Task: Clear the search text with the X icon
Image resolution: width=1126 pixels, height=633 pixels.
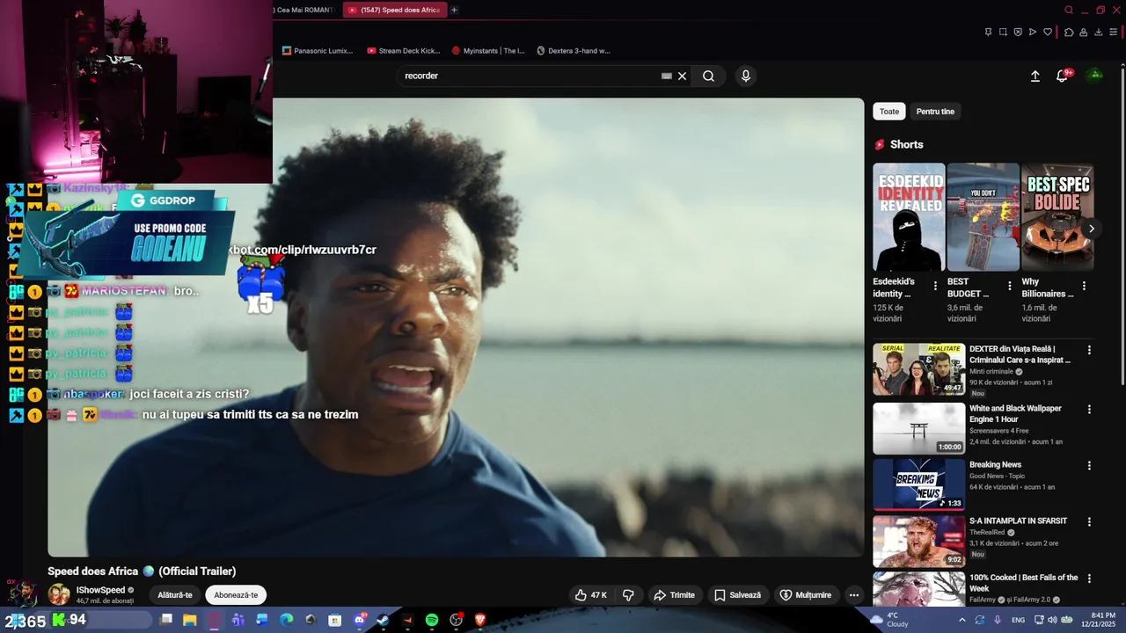Action: click(682, 76)
